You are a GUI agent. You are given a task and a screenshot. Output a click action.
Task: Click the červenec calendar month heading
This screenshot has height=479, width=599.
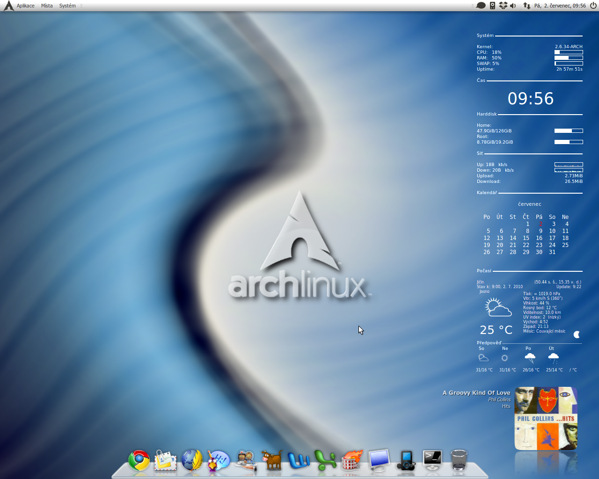pyautogui.click(x=530, y=204)
